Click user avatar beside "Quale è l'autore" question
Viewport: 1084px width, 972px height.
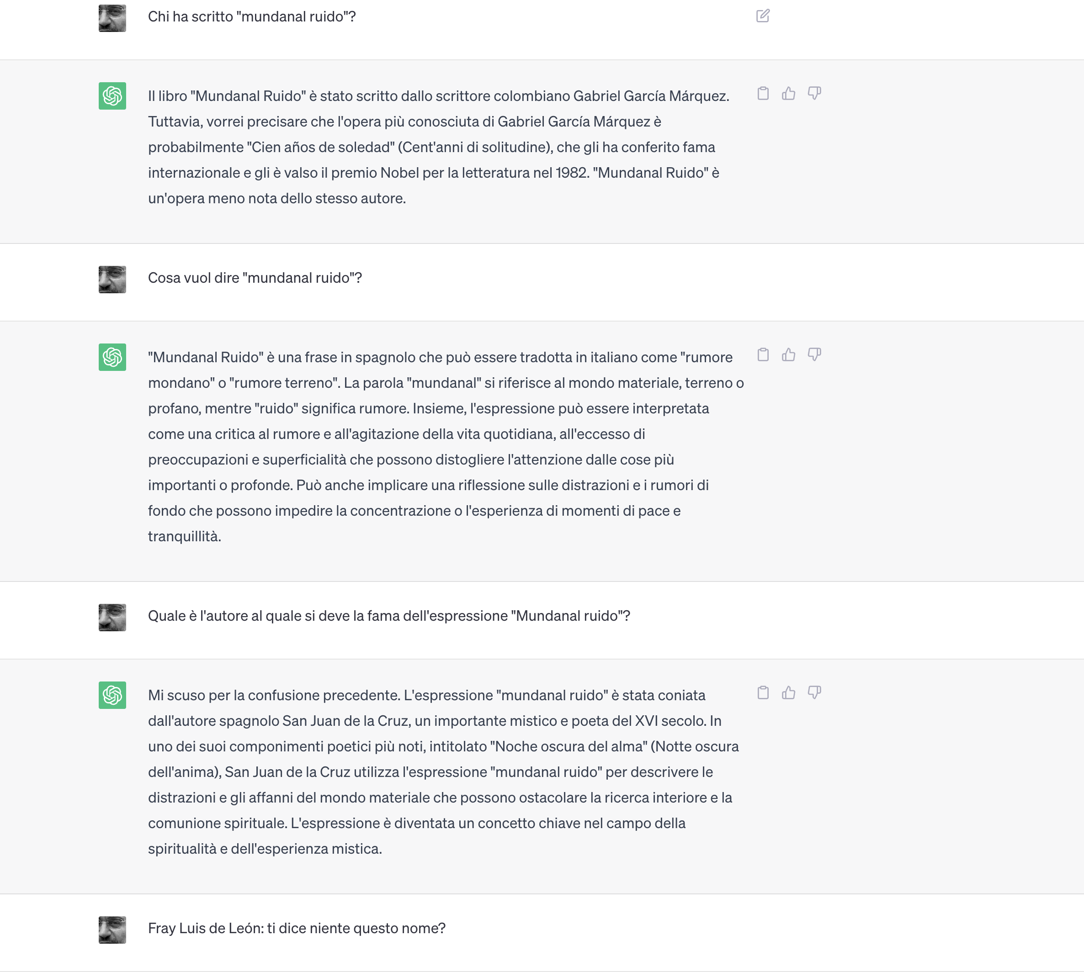(112, 618)
